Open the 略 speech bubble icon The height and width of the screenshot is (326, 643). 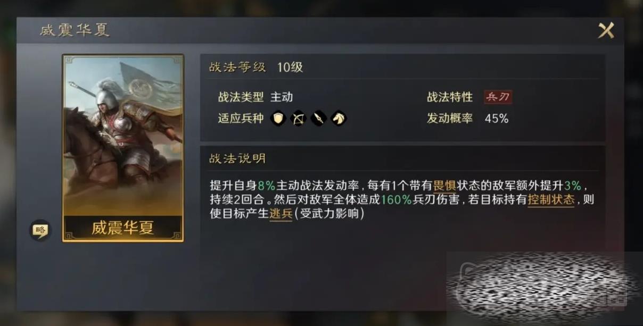tap(40, 230)
